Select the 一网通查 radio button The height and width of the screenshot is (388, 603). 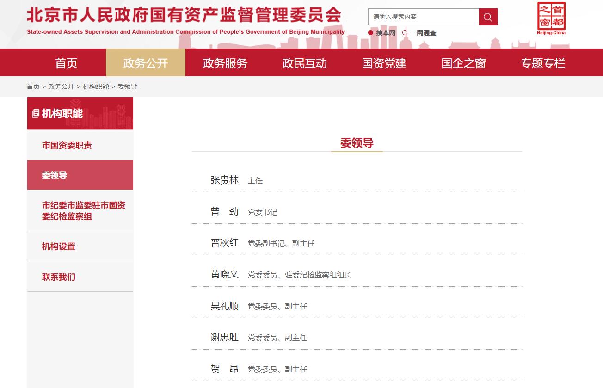pos(405,33)
